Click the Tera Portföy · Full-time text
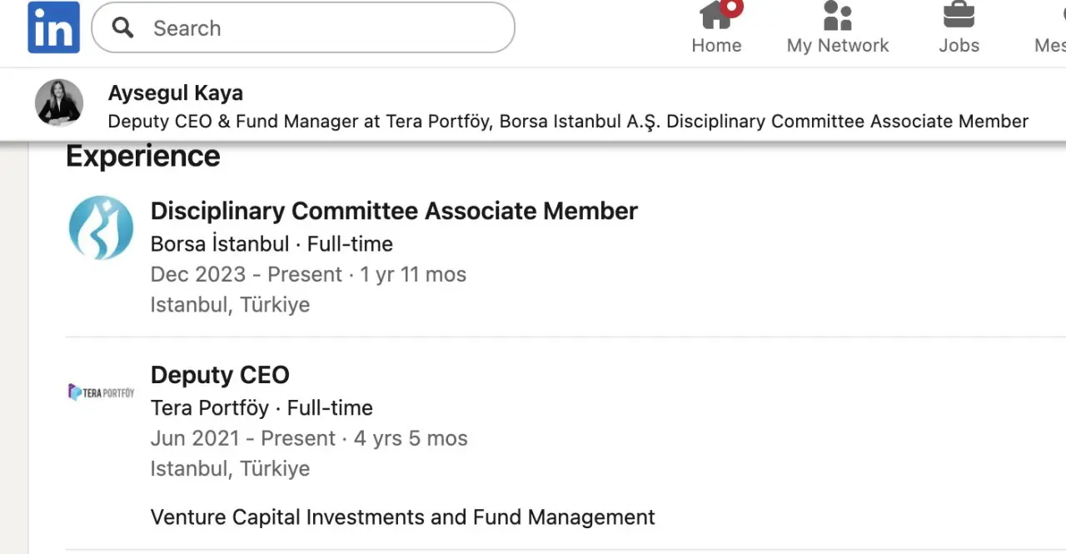1066x554 pixels. 262,408
